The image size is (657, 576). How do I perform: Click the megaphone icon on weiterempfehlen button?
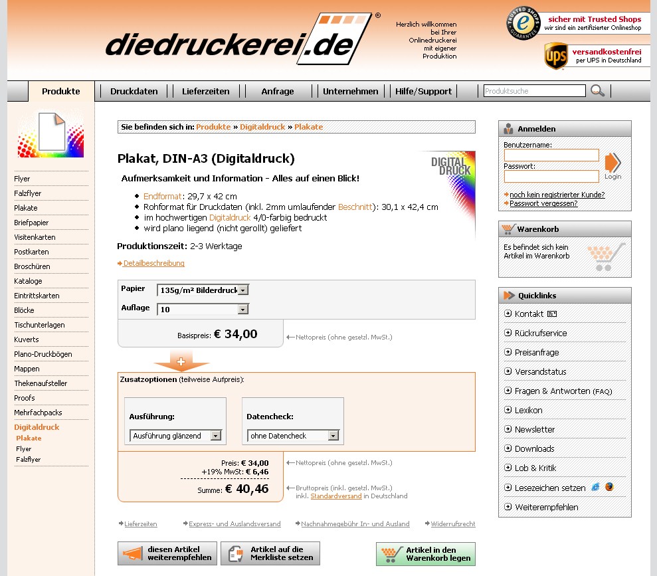pyautogui.click(x=133, y=553)
